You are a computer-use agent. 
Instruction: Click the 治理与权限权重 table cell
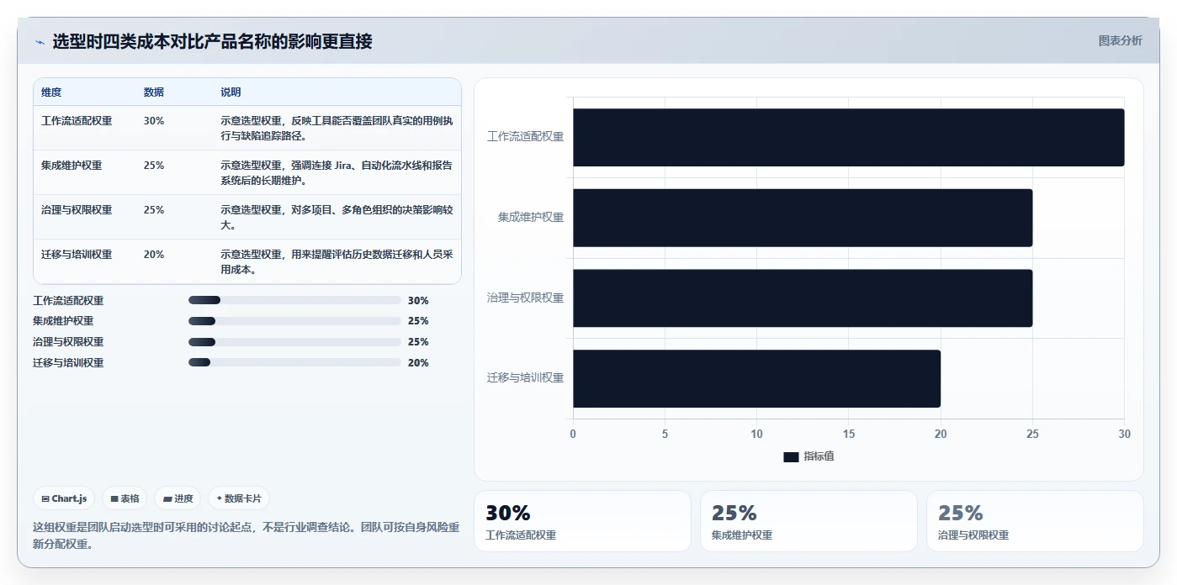tap(77, 210)
